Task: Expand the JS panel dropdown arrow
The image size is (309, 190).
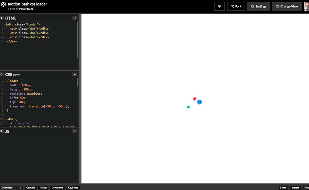Action: pos(75,131)
